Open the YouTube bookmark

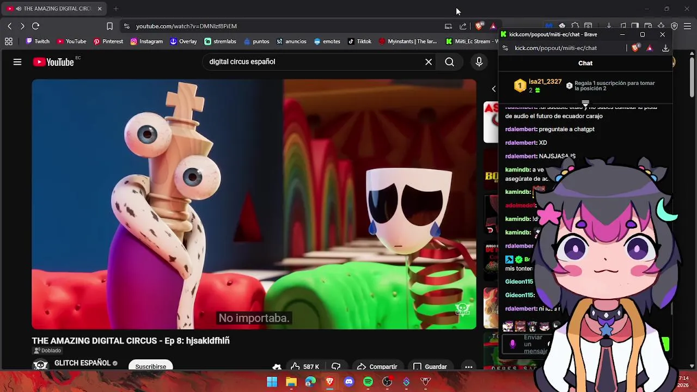pos(71,41)
